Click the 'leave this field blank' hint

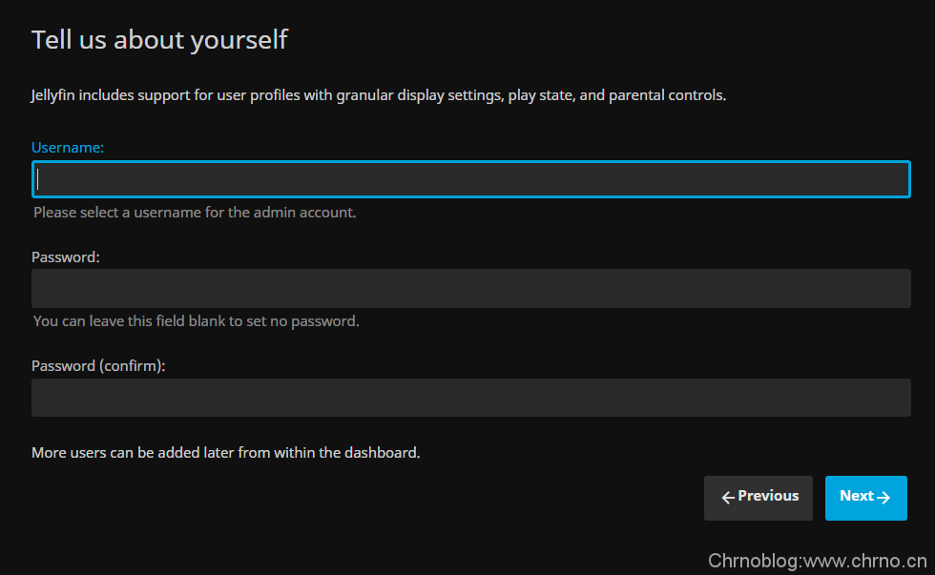click(197, 321)
